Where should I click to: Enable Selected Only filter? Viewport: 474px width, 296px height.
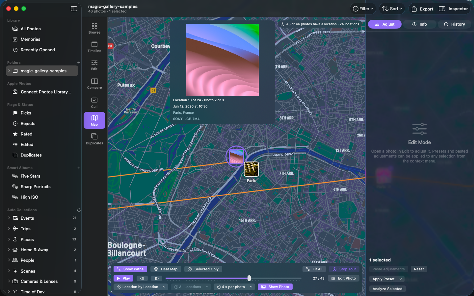pos(203,269)
